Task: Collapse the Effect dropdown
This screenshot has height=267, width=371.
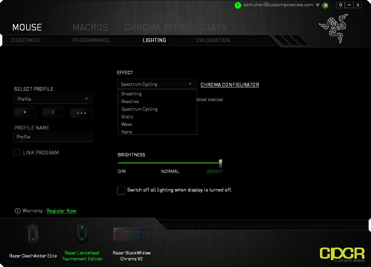Action: click(x=156, y=84)
